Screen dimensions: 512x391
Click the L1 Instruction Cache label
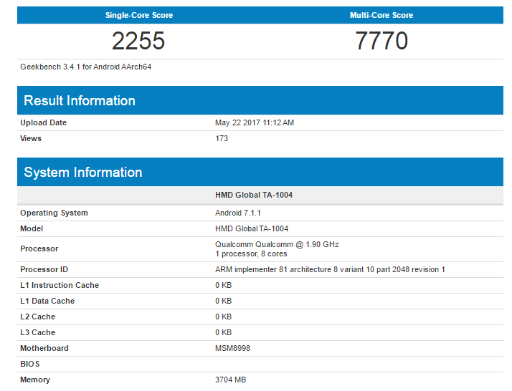tap(60, 285)
